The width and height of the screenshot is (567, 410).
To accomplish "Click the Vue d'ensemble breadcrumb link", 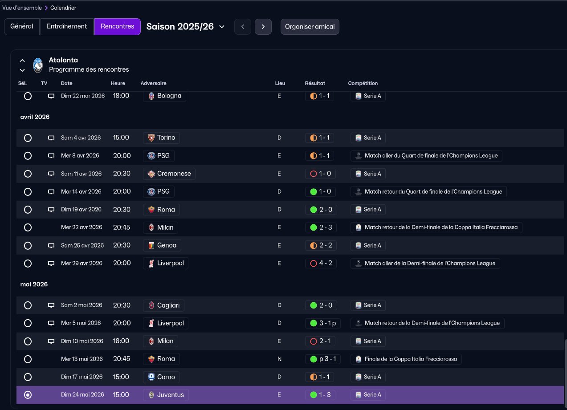I will click(x=22, y=8).
